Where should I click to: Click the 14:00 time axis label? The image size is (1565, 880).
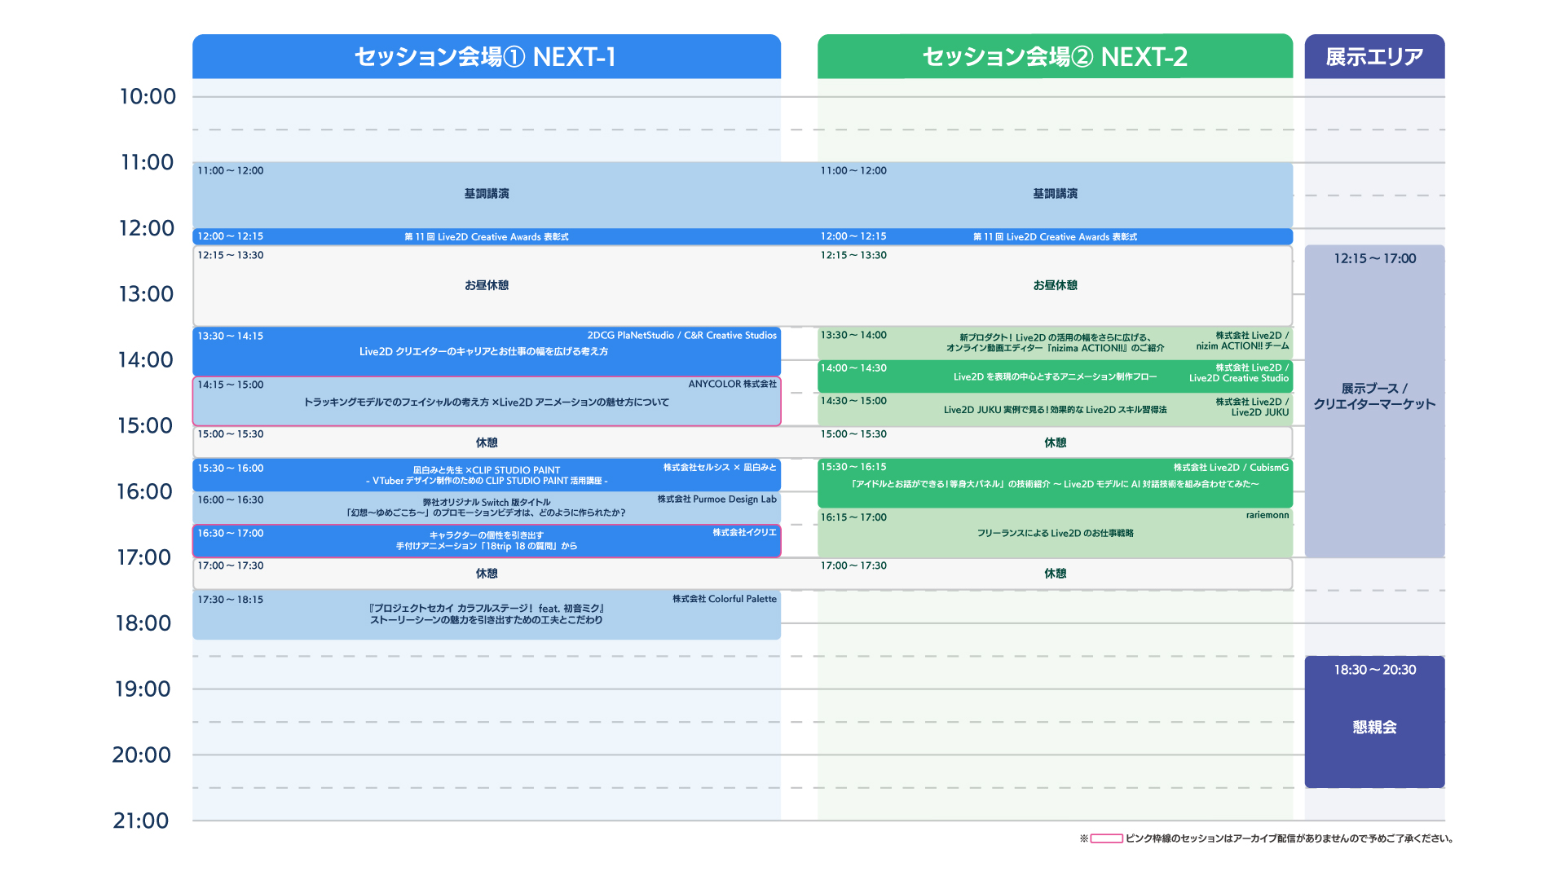tap(146, 359)
